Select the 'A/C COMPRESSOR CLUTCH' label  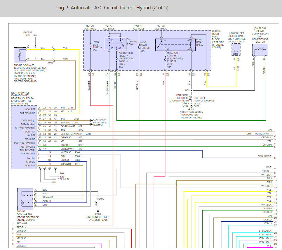[x=260, y=39]
